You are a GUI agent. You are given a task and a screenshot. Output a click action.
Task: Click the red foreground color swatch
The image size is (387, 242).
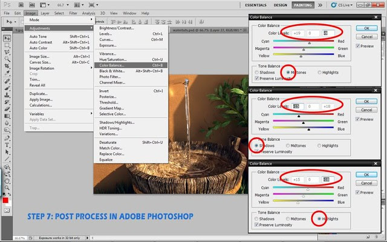pyautogui.click(x=5, y=200)
